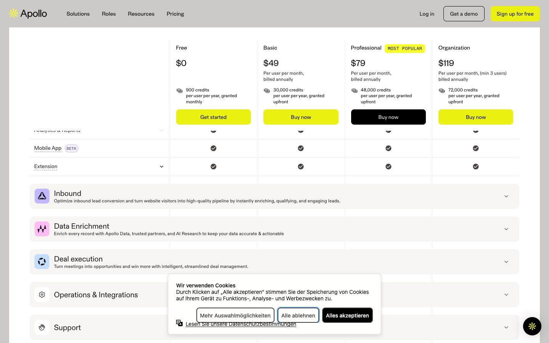Click the Operations & Integrations gear icon
The image size is (549, 343).
click(42, 295)
